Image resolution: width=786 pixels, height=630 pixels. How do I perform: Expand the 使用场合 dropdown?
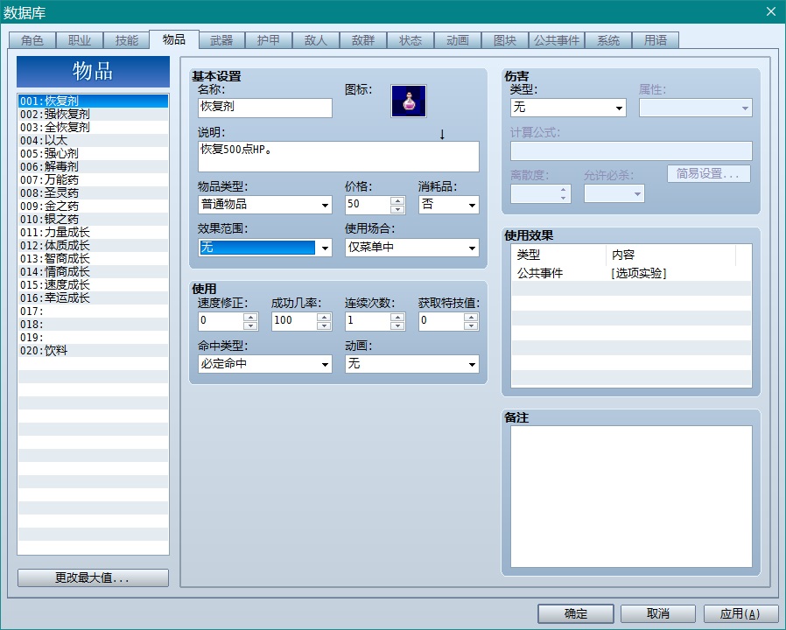412,248
